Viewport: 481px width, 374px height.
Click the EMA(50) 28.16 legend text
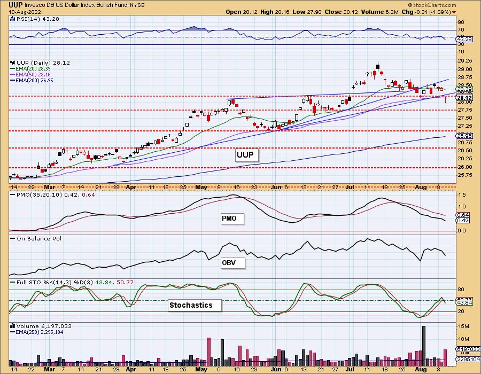point(33,74)
